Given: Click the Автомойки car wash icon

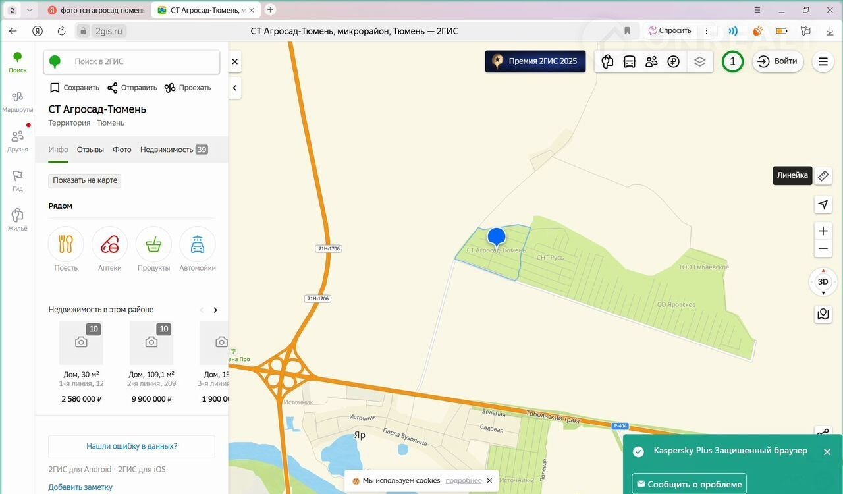Looking at the screenshot, I should (x=197, y=245).
